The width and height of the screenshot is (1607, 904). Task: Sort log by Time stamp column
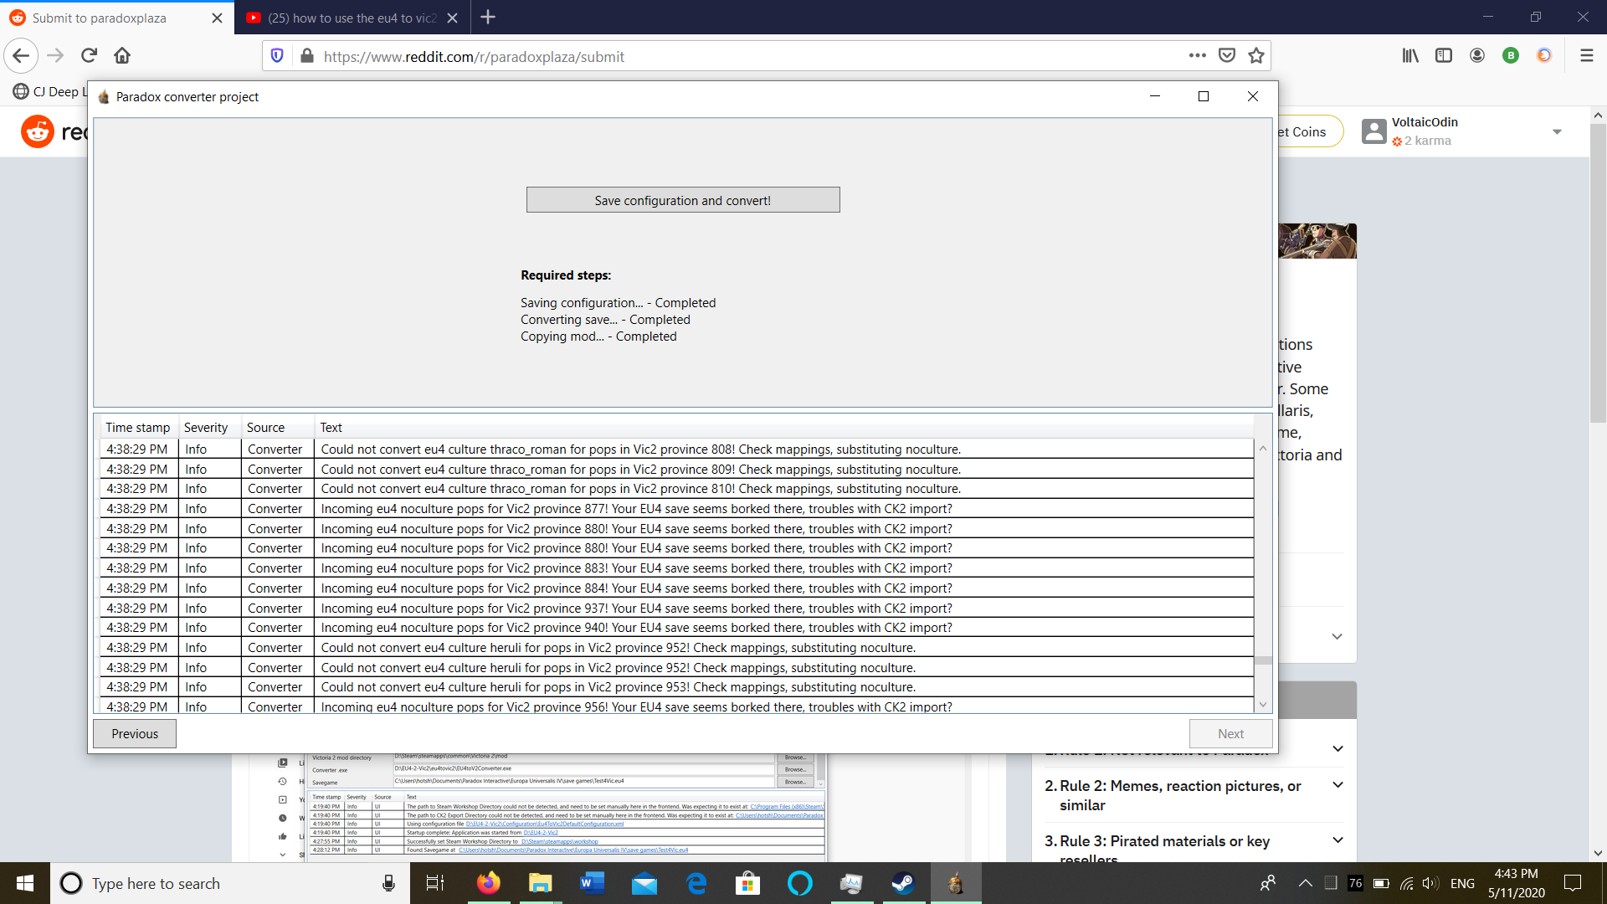point(137,428)
